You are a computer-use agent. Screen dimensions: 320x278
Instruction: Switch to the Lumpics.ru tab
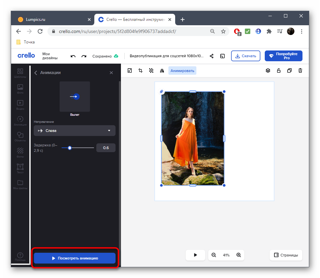51,20
